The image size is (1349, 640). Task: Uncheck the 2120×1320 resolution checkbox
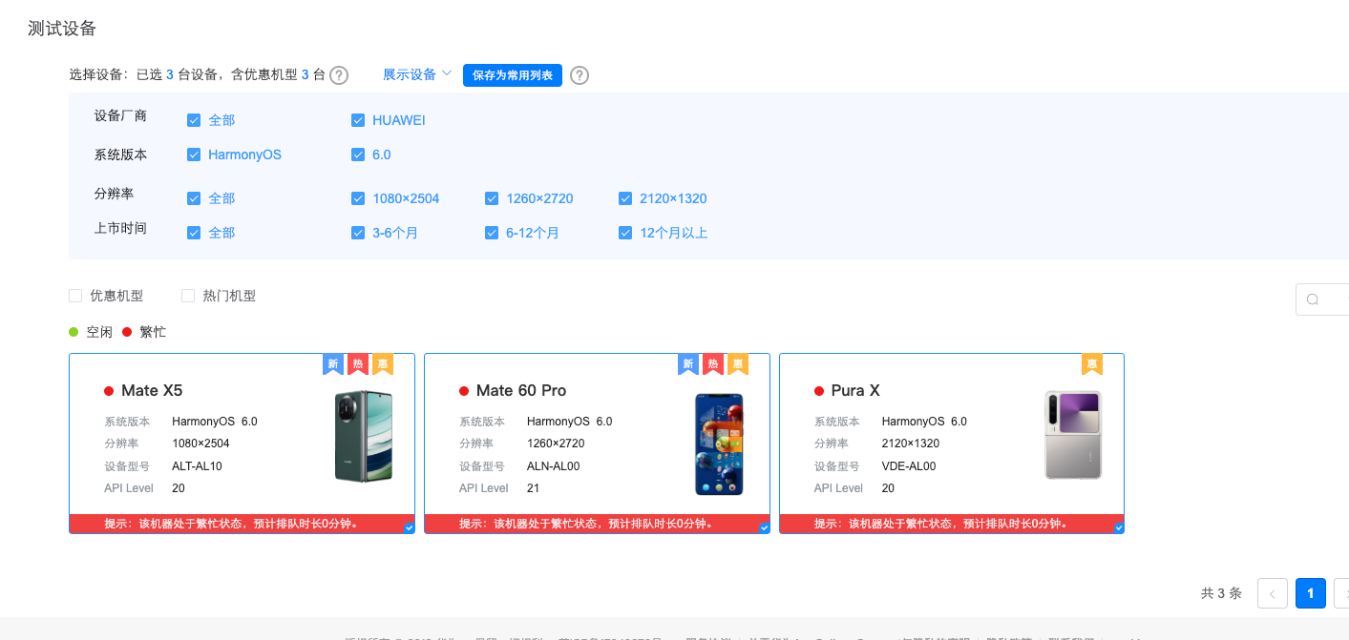(x=625, y=198)
